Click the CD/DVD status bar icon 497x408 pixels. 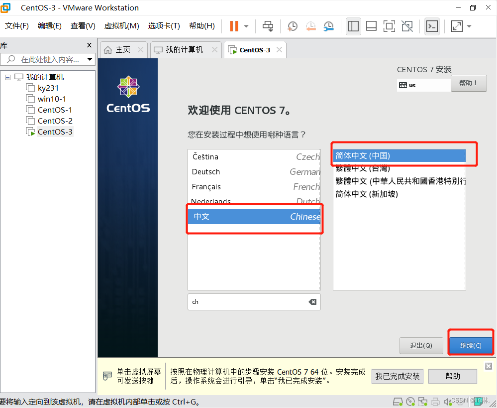click(x=410, y=402)
